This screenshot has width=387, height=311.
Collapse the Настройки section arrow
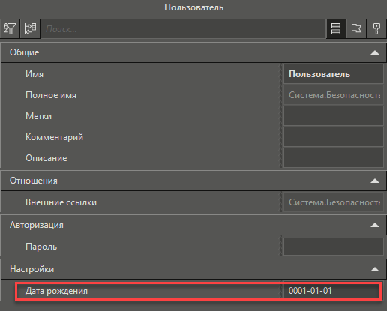(x=375, y=269)
